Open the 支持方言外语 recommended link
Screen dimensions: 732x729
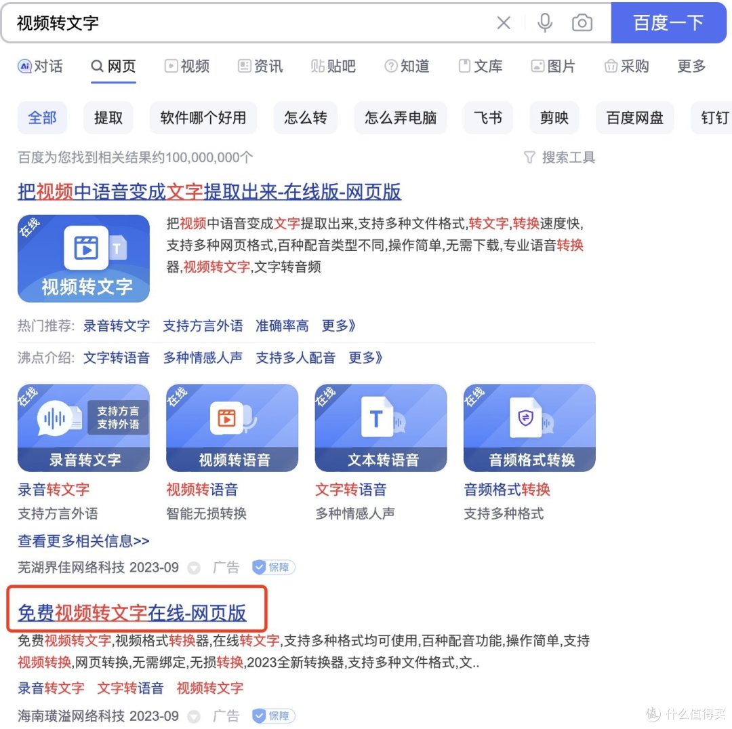tap(203, 326)
